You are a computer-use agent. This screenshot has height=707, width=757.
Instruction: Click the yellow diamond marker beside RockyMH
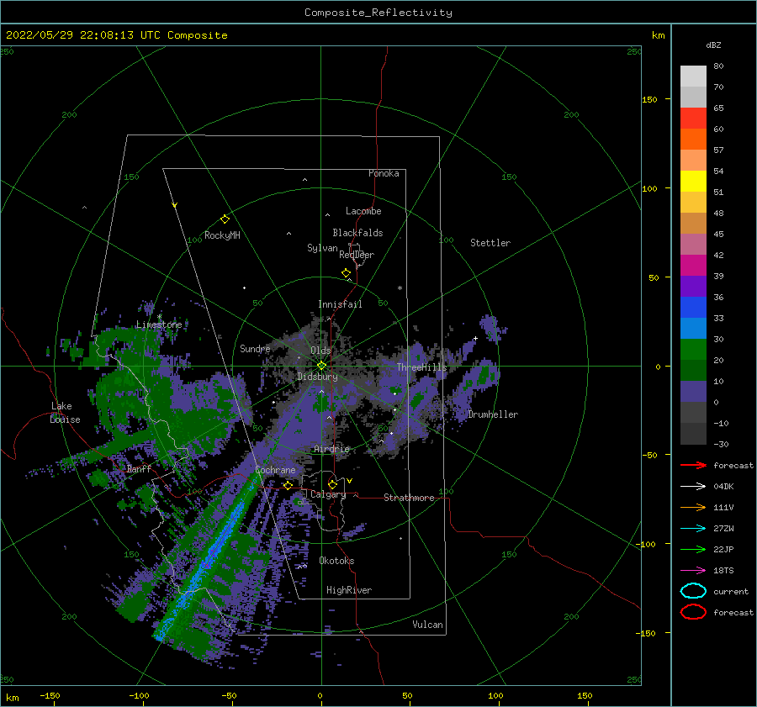[225, 219]
